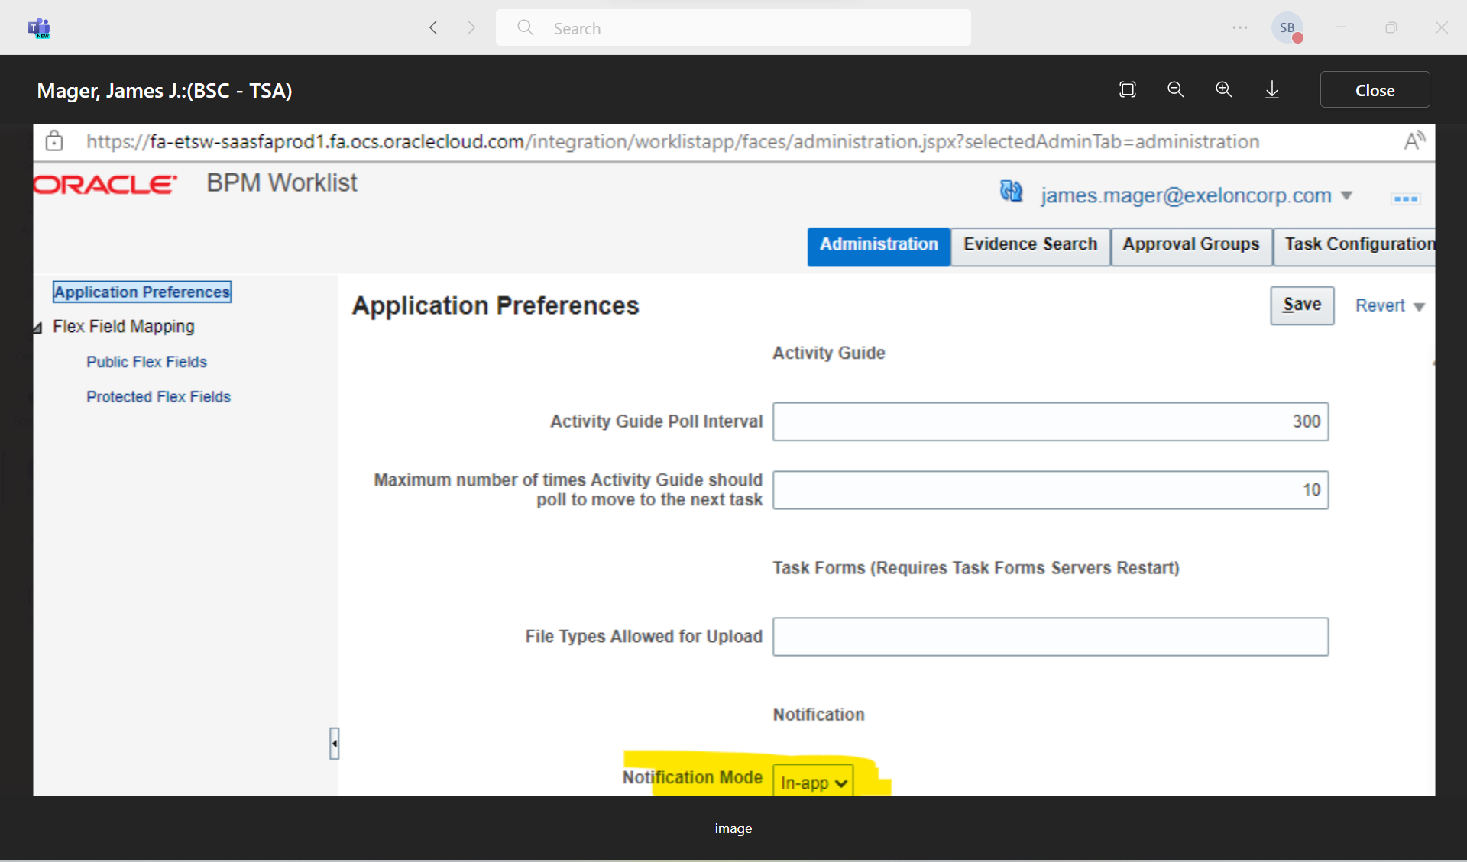The height and width of the screenshot is (862, 1467).
Task: Click the lock icon in the address bar
Action: click(54, 141)
